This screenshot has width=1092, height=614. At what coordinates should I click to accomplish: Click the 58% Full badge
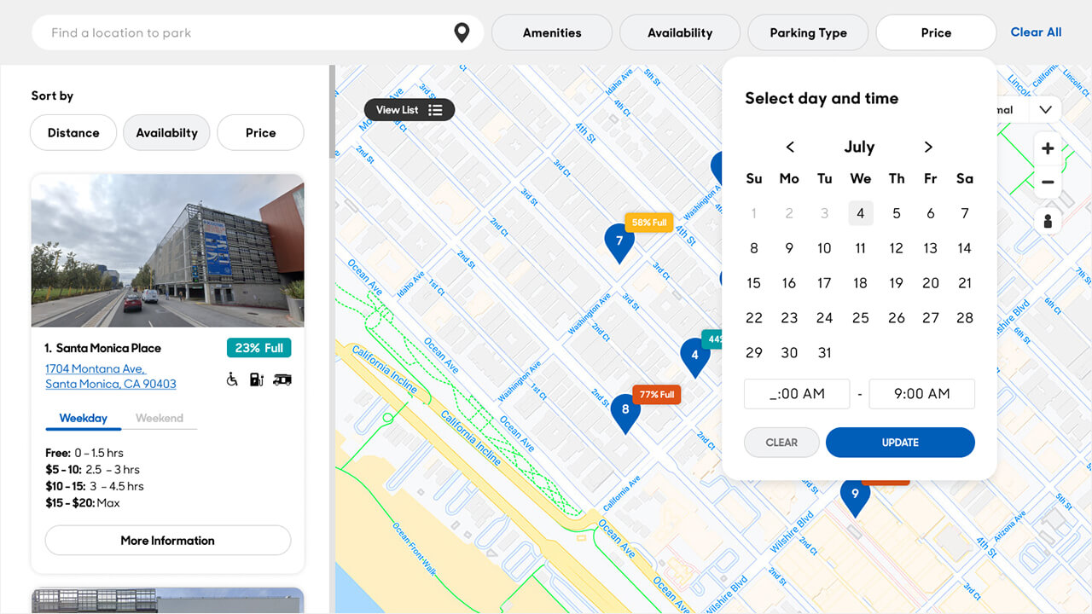pyautogui.click(x=649, y=223)
